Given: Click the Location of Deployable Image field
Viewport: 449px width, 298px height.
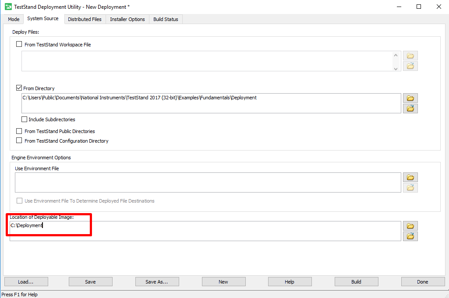Looking at the screenshot, I should pyautogui.click(x=205, y=231).
